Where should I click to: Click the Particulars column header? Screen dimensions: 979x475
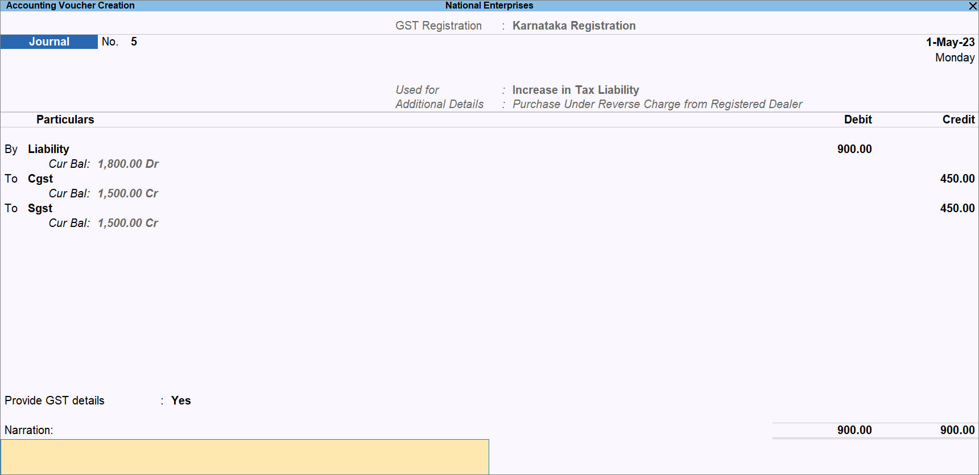pos(65,119)
